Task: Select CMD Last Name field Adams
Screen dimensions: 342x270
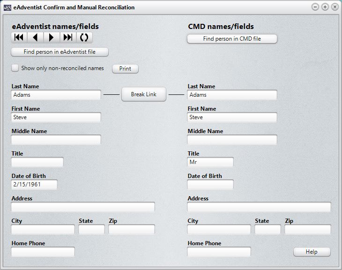Action: tap(232, 95)
